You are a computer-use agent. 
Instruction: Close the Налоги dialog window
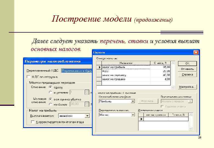[196, 52]
